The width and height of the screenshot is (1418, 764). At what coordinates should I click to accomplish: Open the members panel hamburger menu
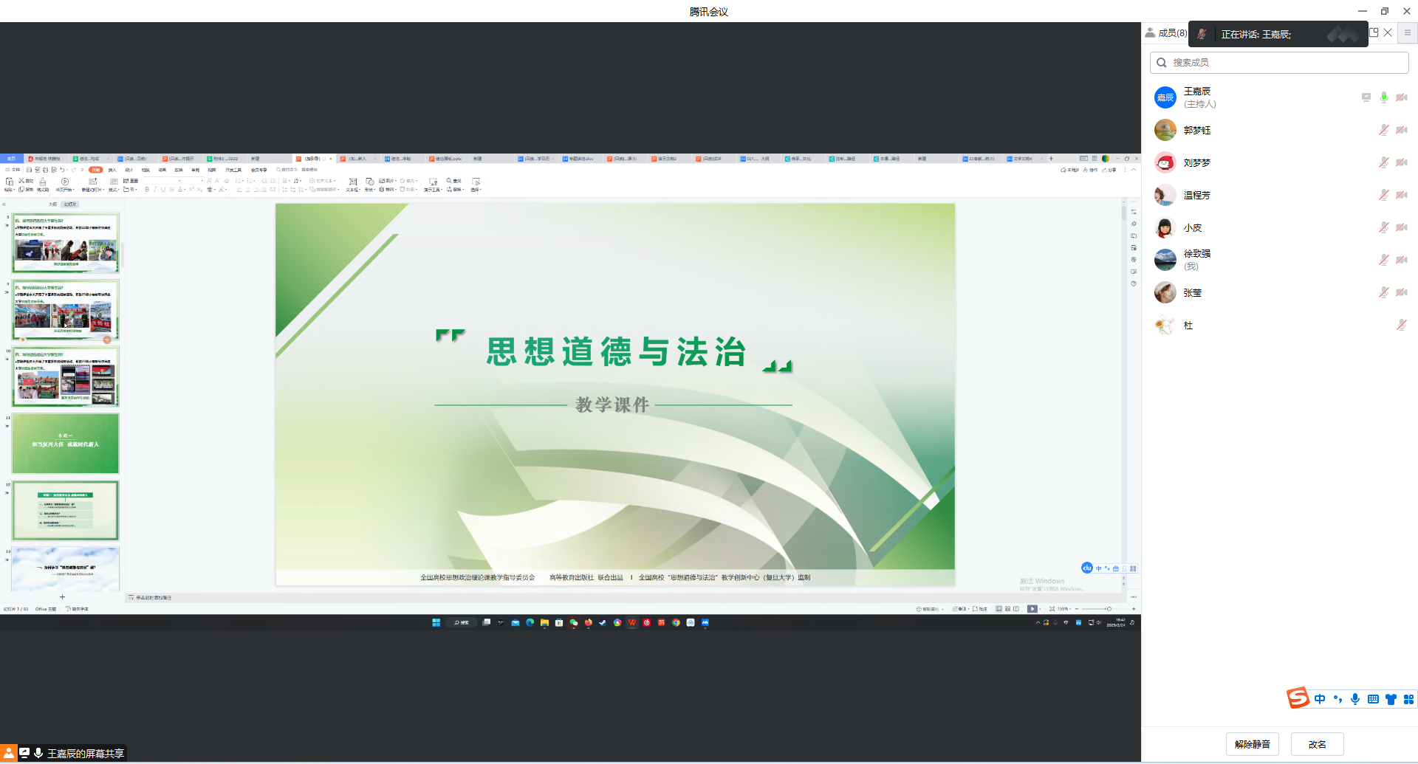[x=1408, y=32]
